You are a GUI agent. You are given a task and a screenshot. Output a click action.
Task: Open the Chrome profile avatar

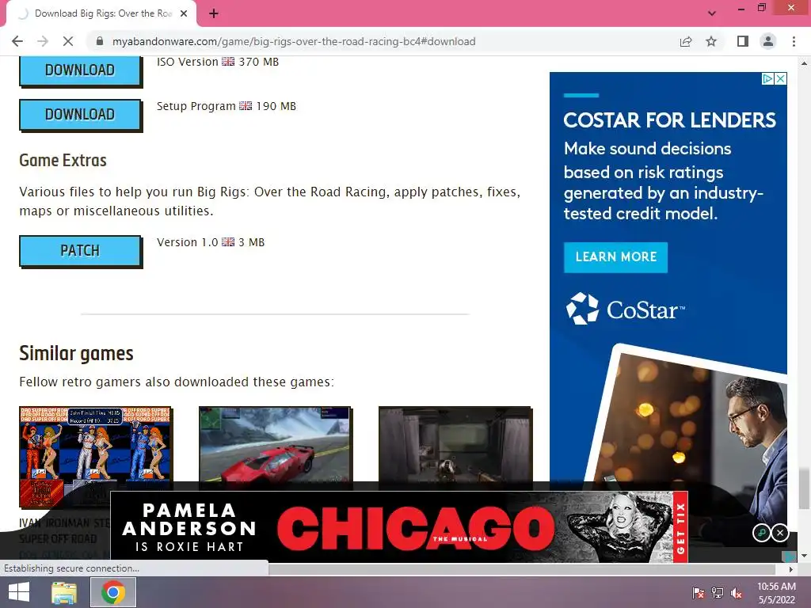pyautogui.click(x=768, y=41)
